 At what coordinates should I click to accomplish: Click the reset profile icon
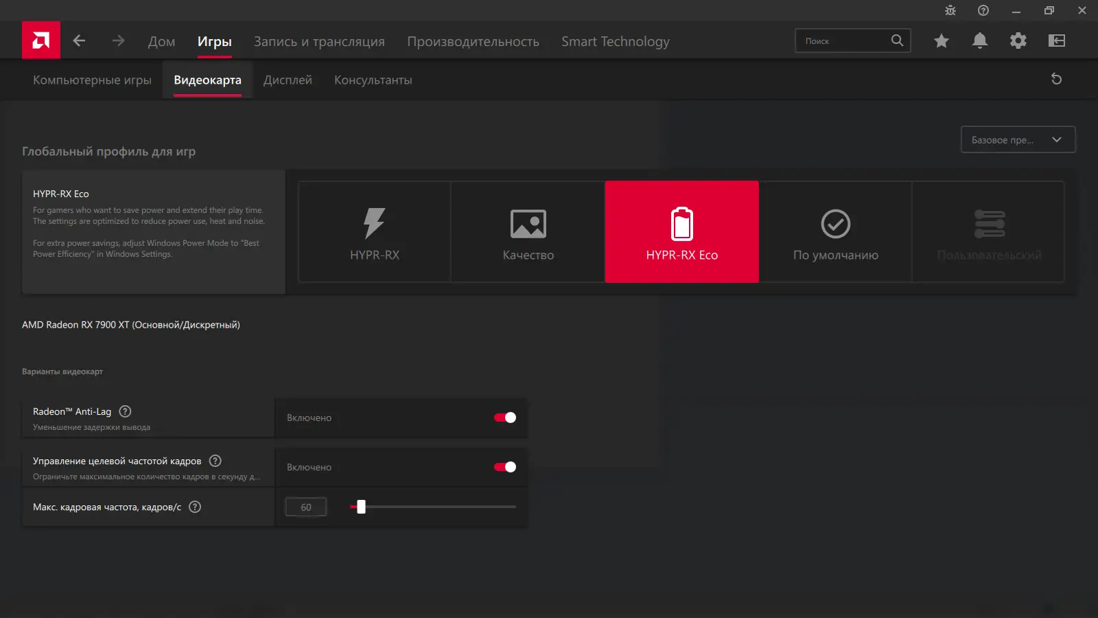click(x=1057, y=79)
